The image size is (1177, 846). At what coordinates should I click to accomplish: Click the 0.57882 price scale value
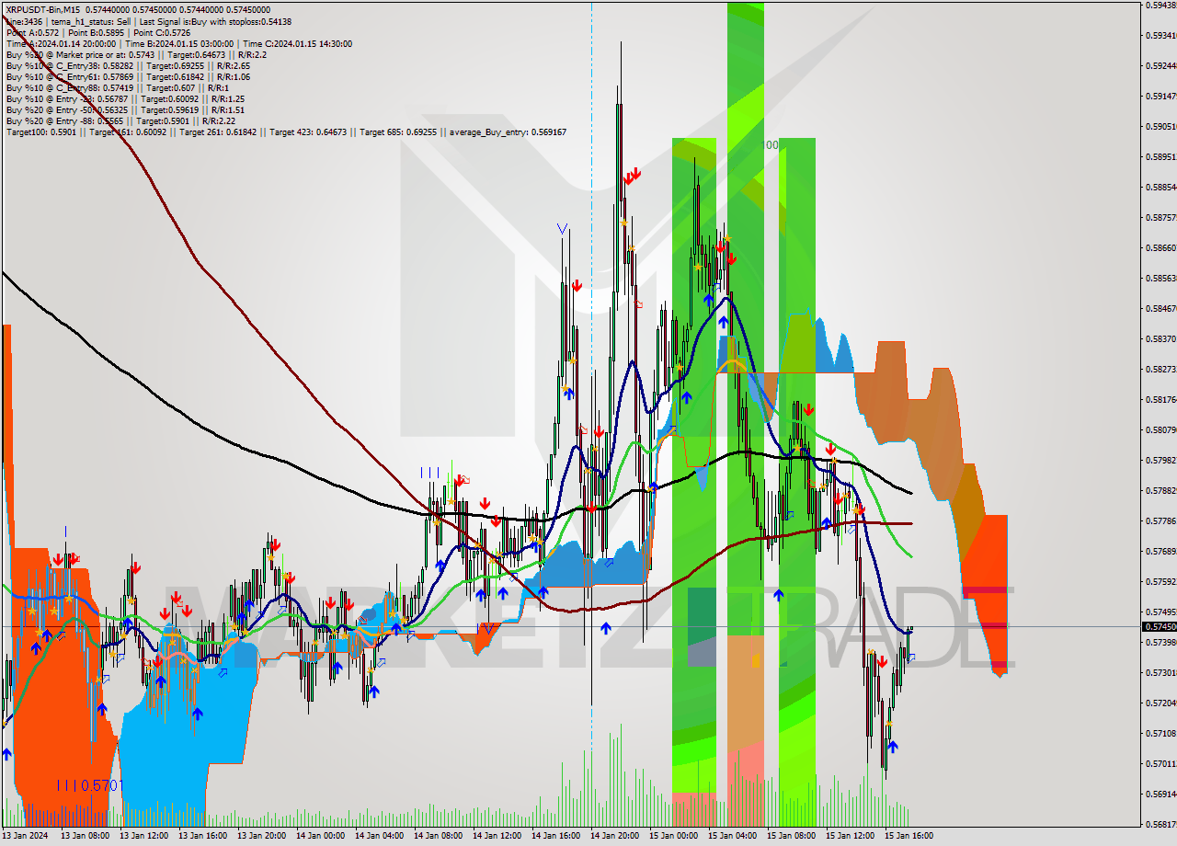point(1160,490)
